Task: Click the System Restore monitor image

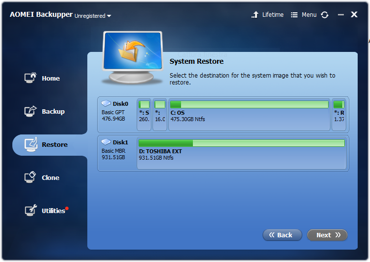Action: 133,57
